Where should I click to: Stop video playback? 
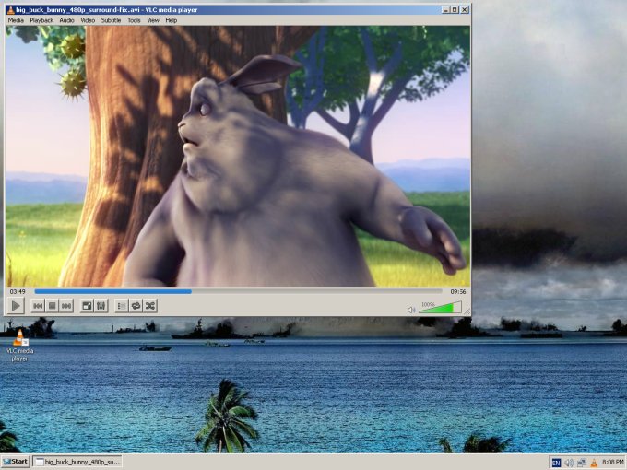[x=52, y=306]
